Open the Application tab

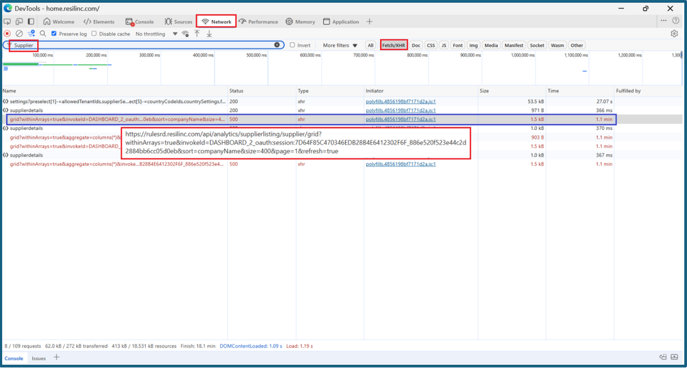pos(341,22)
